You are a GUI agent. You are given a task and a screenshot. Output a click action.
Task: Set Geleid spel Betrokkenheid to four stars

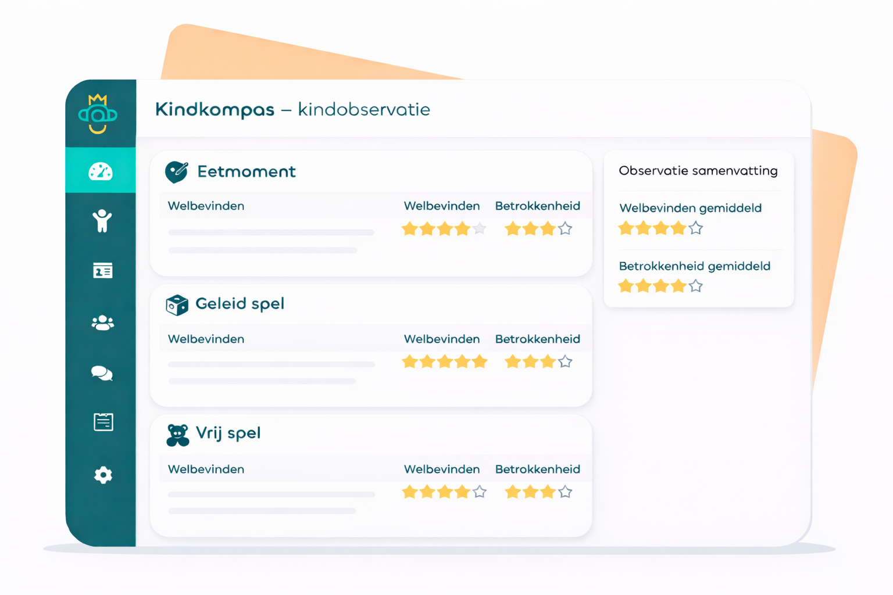pyautogui.click(x=565, y=362)
